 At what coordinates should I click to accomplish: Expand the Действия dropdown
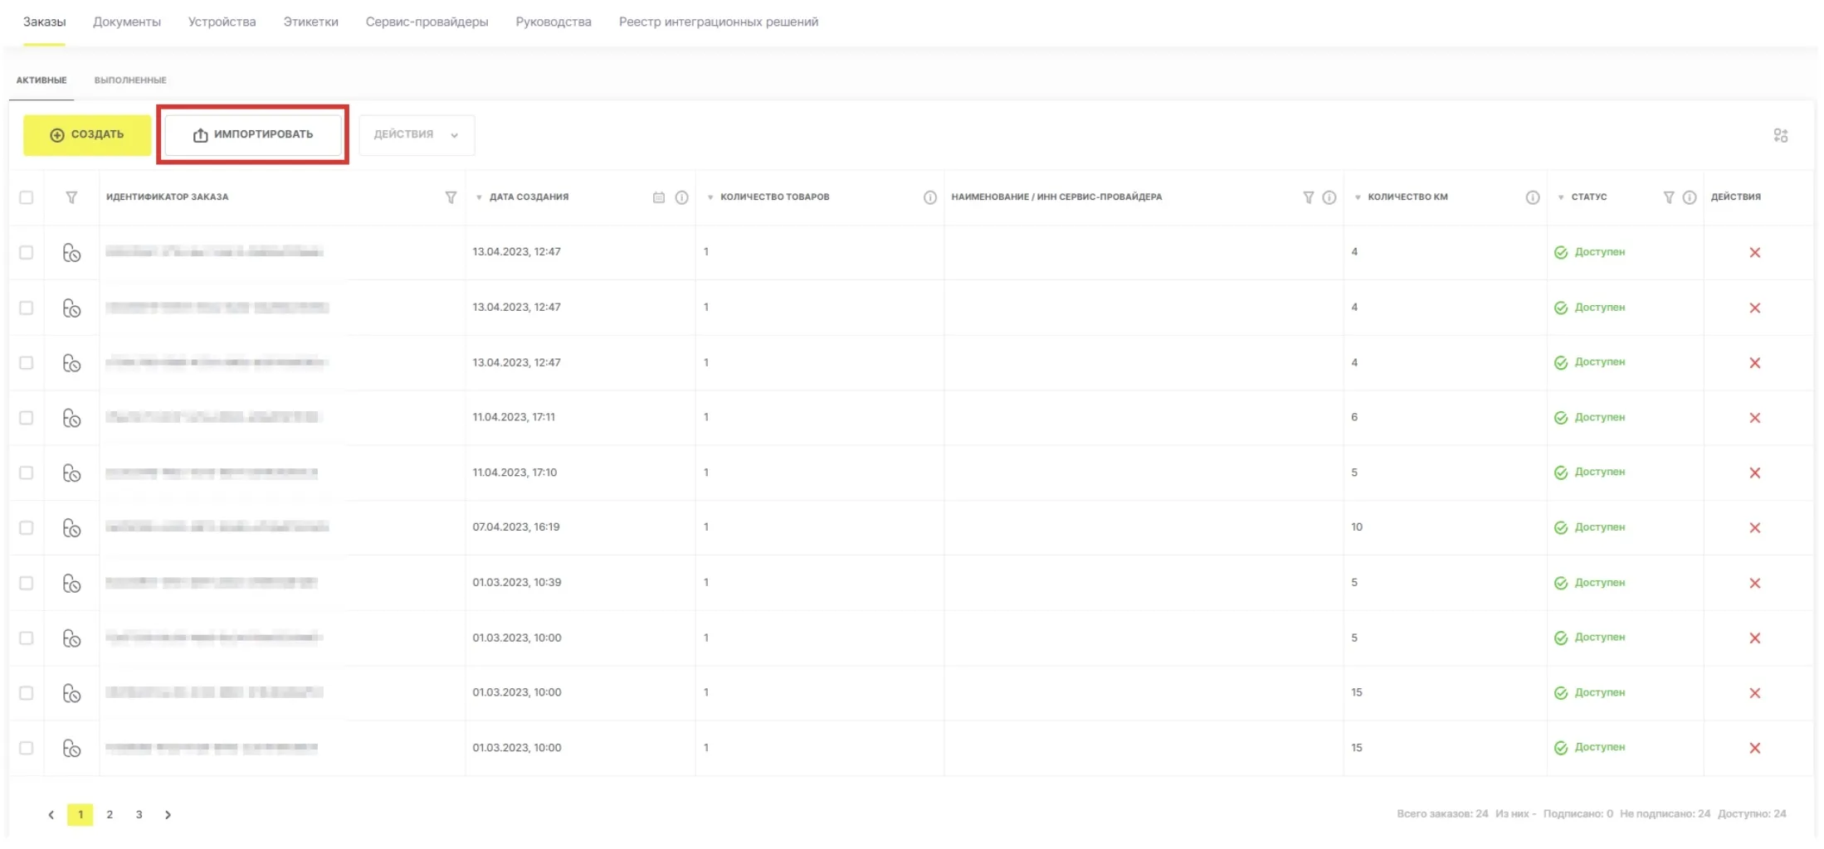coord(417,134)
